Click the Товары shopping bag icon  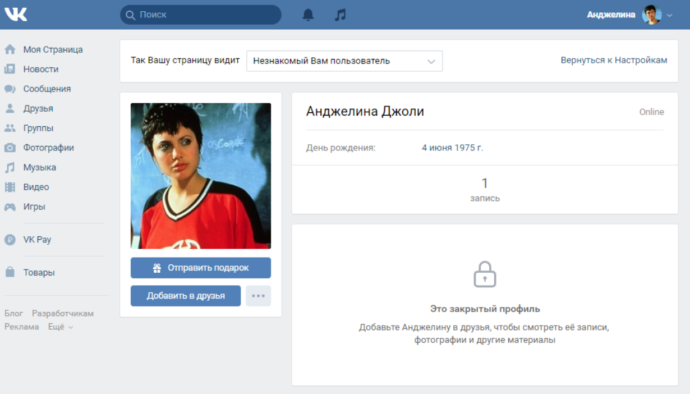click(10, 272)
